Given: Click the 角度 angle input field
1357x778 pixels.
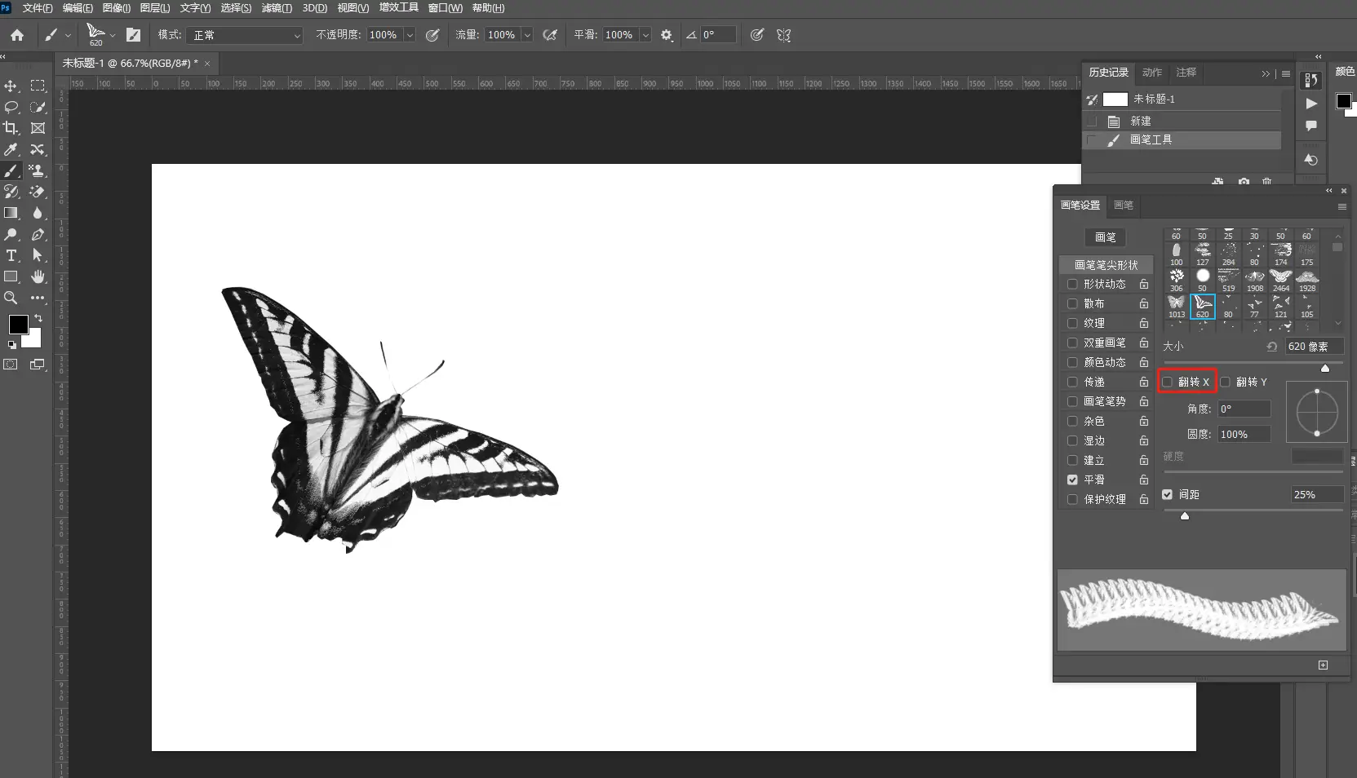Looking at the screenshot, I should point(1244,409).
